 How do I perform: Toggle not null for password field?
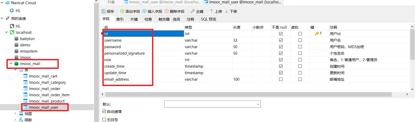(x=281, y=47)
